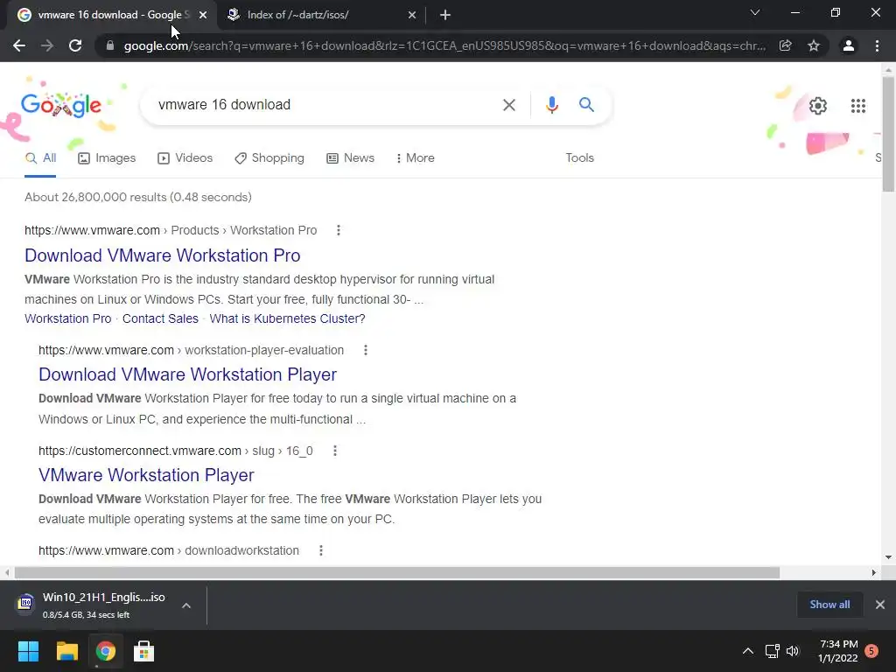The width and height of the screenshot is (896, 672).
Task: Expand download item options chevron
Action: (x=186, y=605)
